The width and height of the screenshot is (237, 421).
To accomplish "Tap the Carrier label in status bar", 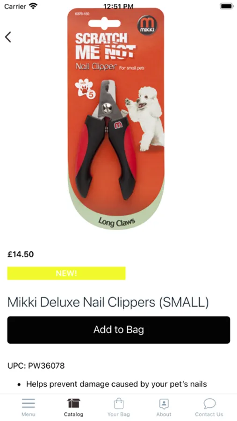I will tap(15, 6).
